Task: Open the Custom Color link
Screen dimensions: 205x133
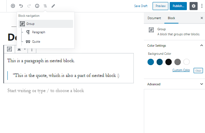Action: [x=181, y=70]
